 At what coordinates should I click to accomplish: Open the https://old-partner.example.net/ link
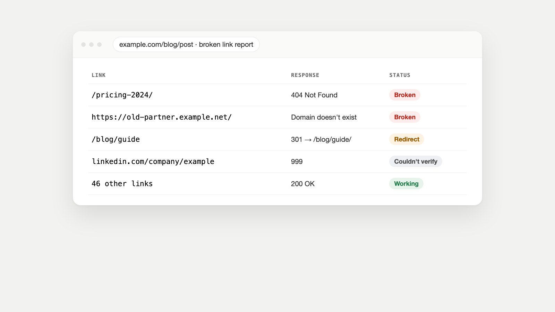162,117
